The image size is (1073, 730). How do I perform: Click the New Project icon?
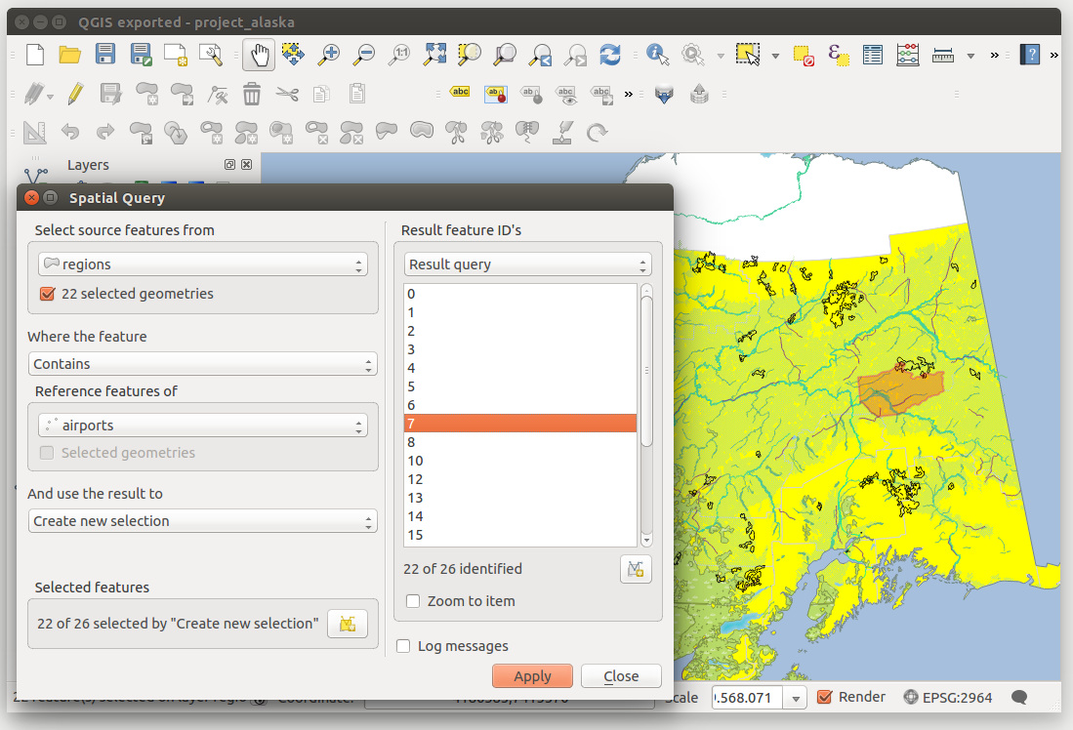(35, 55)
